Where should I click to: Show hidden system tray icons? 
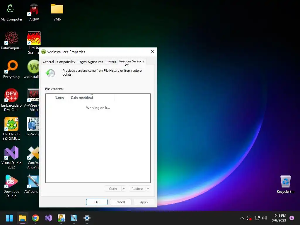pyautogui.click(x=242, y=218)
